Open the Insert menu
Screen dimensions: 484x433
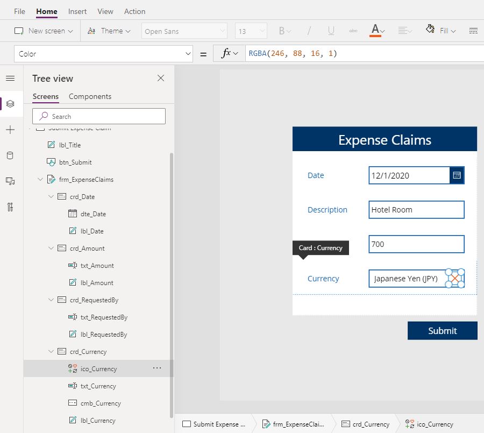77,11
